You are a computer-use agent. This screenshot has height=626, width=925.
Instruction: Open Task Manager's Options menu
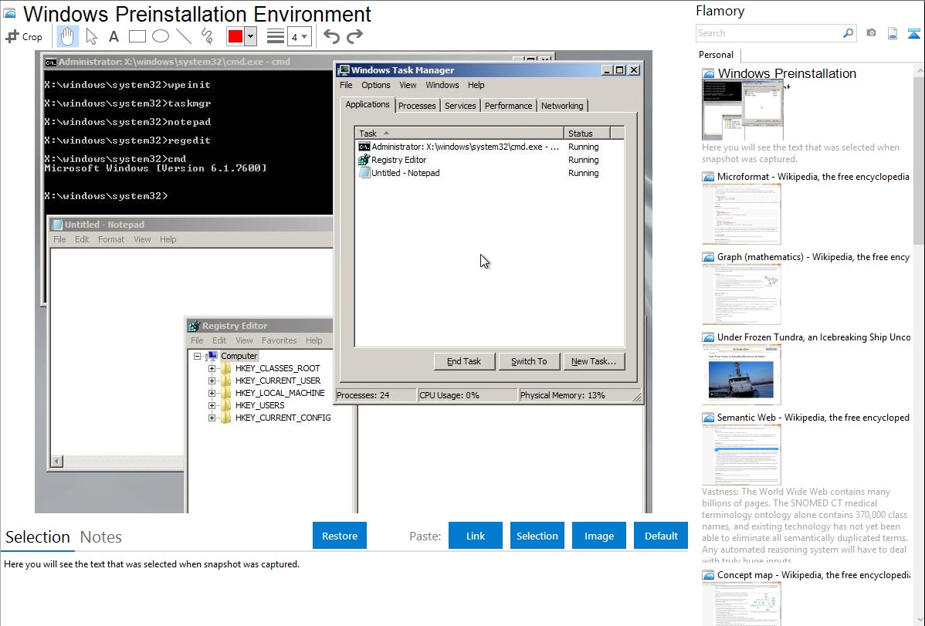(376, 85)
